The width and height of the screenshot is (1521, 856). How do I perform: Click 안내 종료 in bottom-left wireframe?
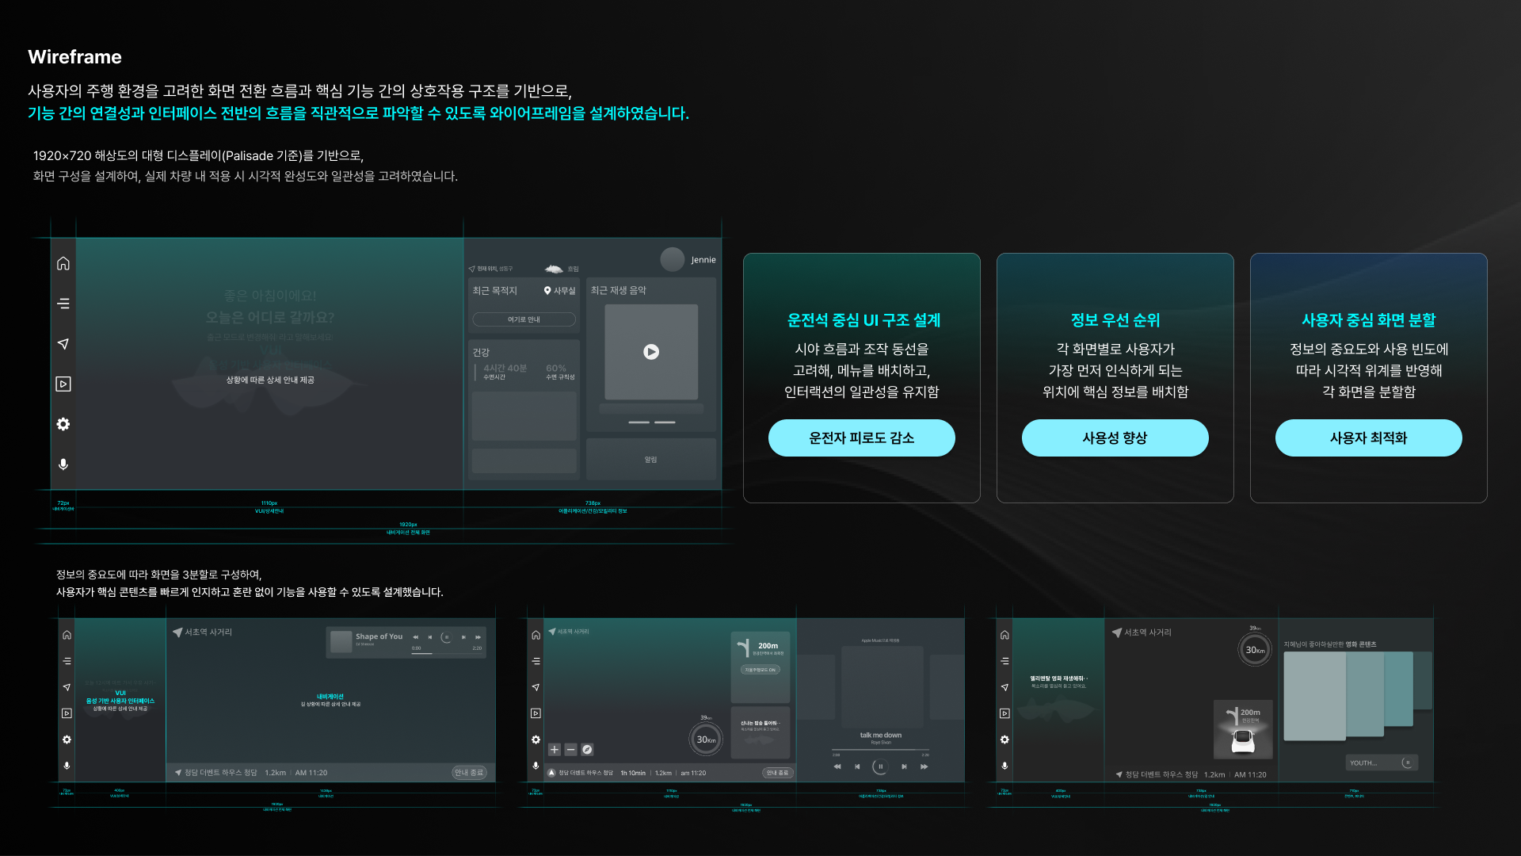point(469,773)
